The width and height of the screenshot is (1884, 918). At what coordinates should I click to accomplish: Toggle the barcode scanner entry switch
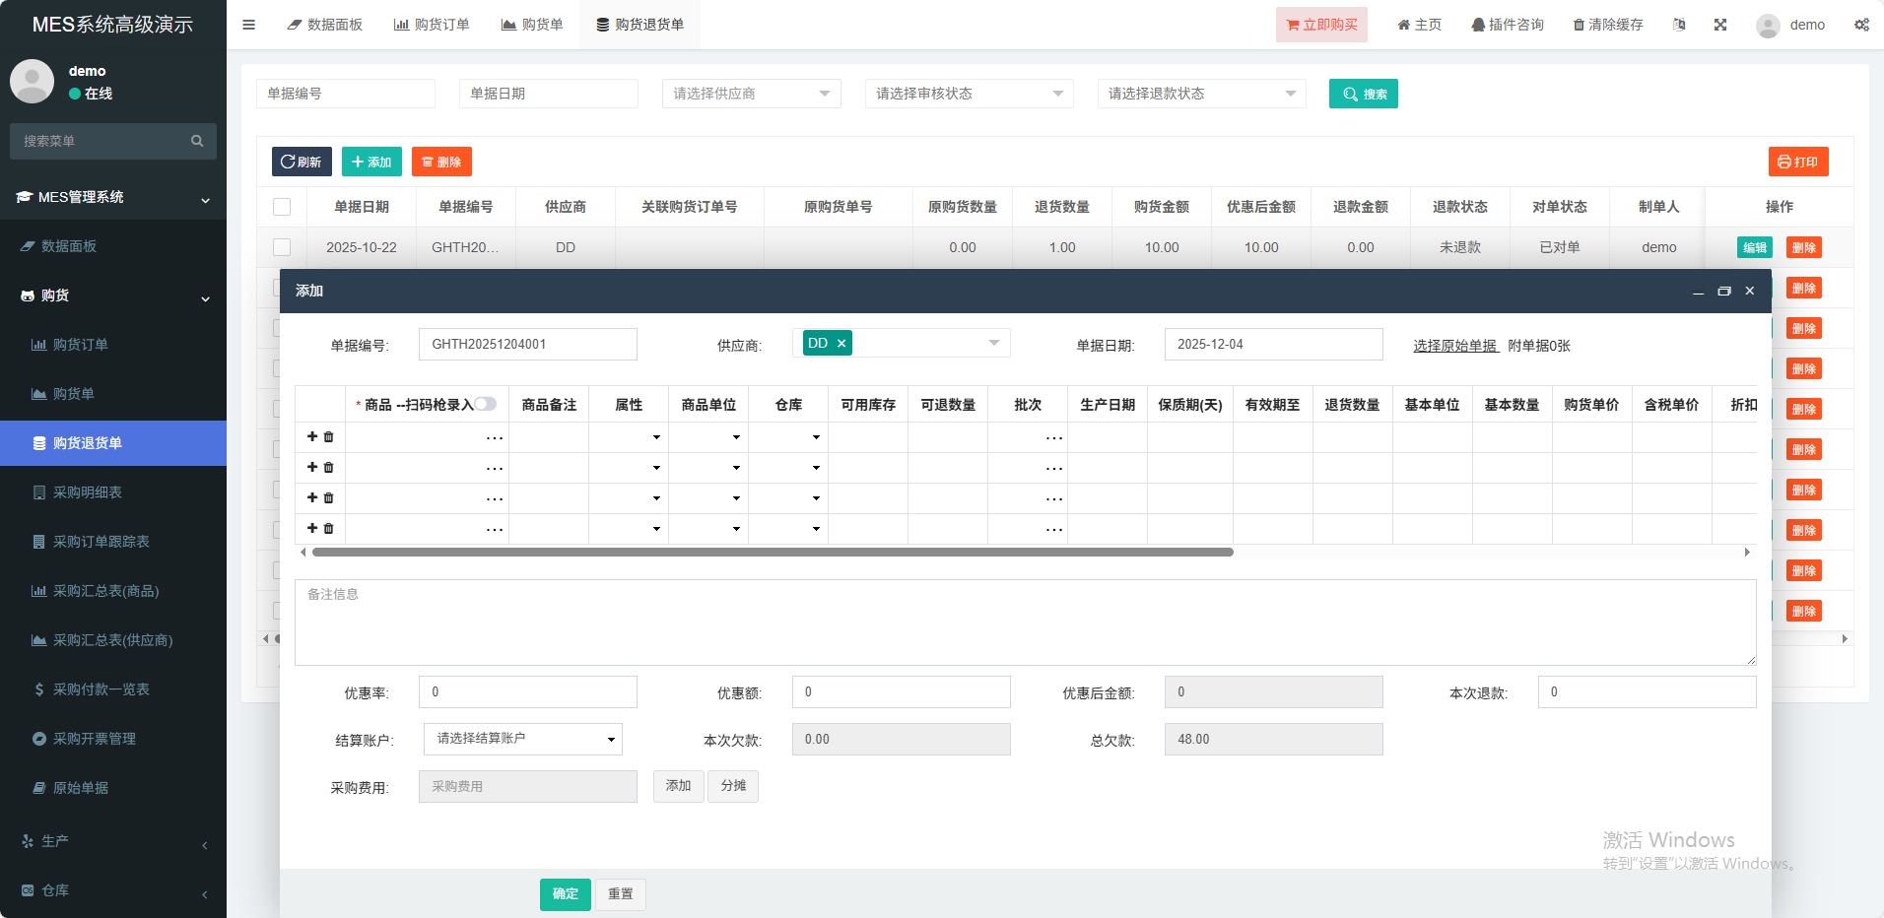point(486,404)
